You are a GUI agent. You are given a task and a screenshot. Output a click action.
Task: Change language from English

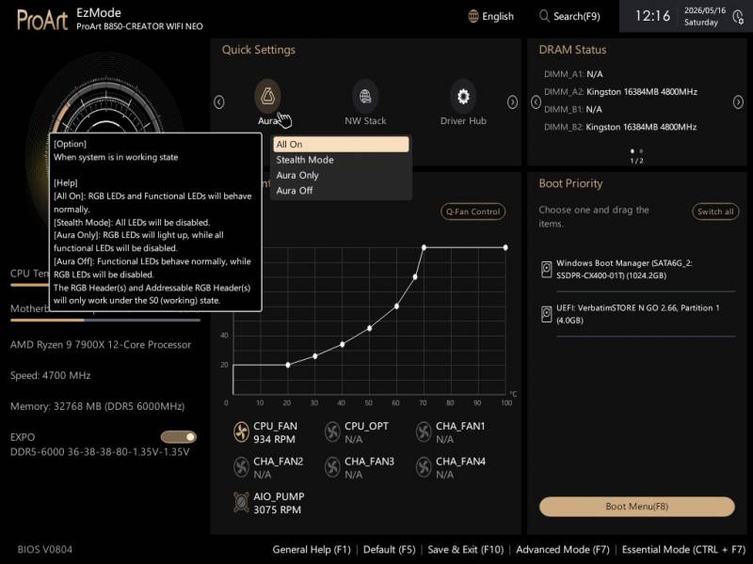tap(498, 16)
